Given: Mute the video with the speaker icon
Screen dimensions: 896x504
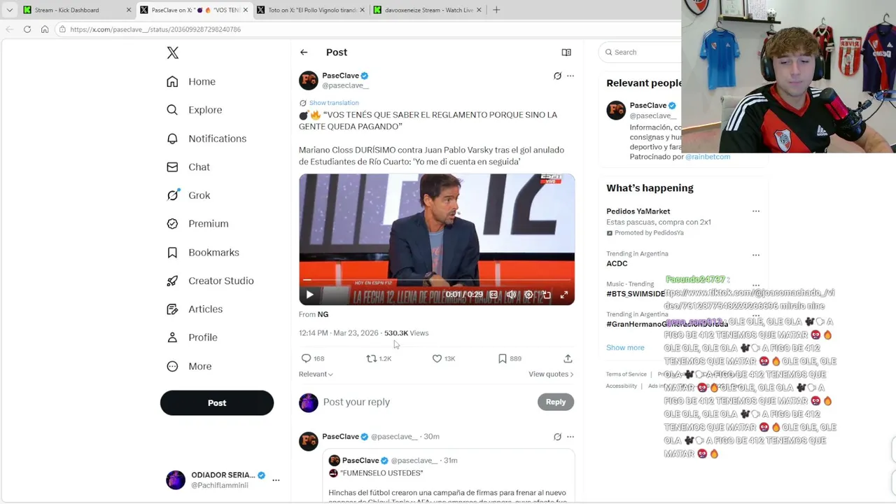Looking at the screenshot, I should (x=511, y=295).
